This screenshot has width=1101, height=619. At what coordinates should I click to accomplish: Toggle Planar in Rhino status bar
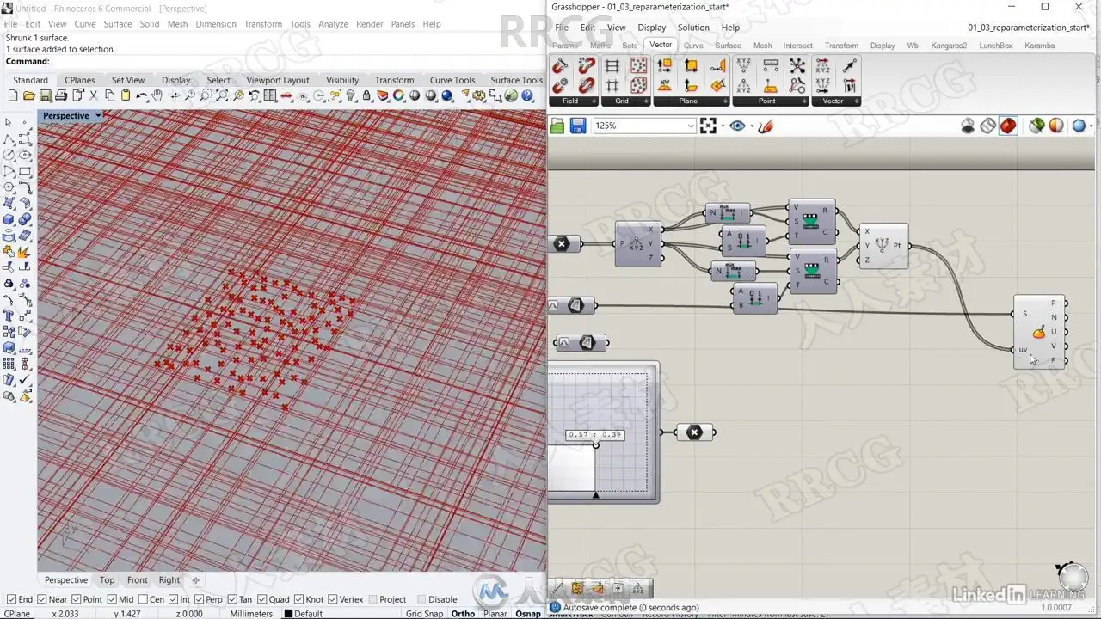tap(495, 614)
